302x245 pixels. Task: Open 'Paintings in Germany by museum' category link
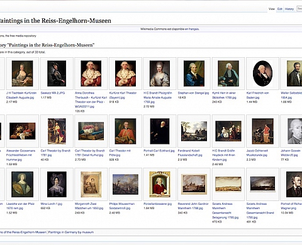click(x=71, y=232)
